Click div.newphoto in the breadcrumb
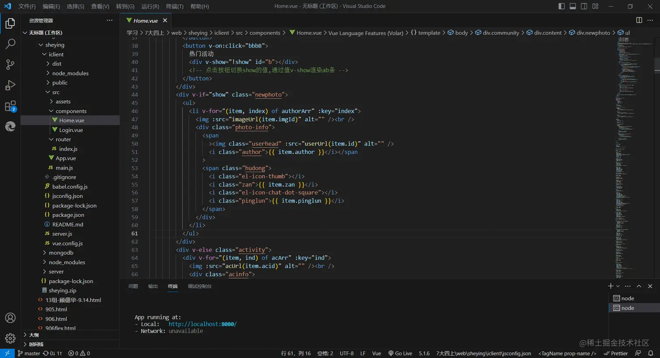Image resolution: width=660 pixels, height=358 pixels. [593, 33]
